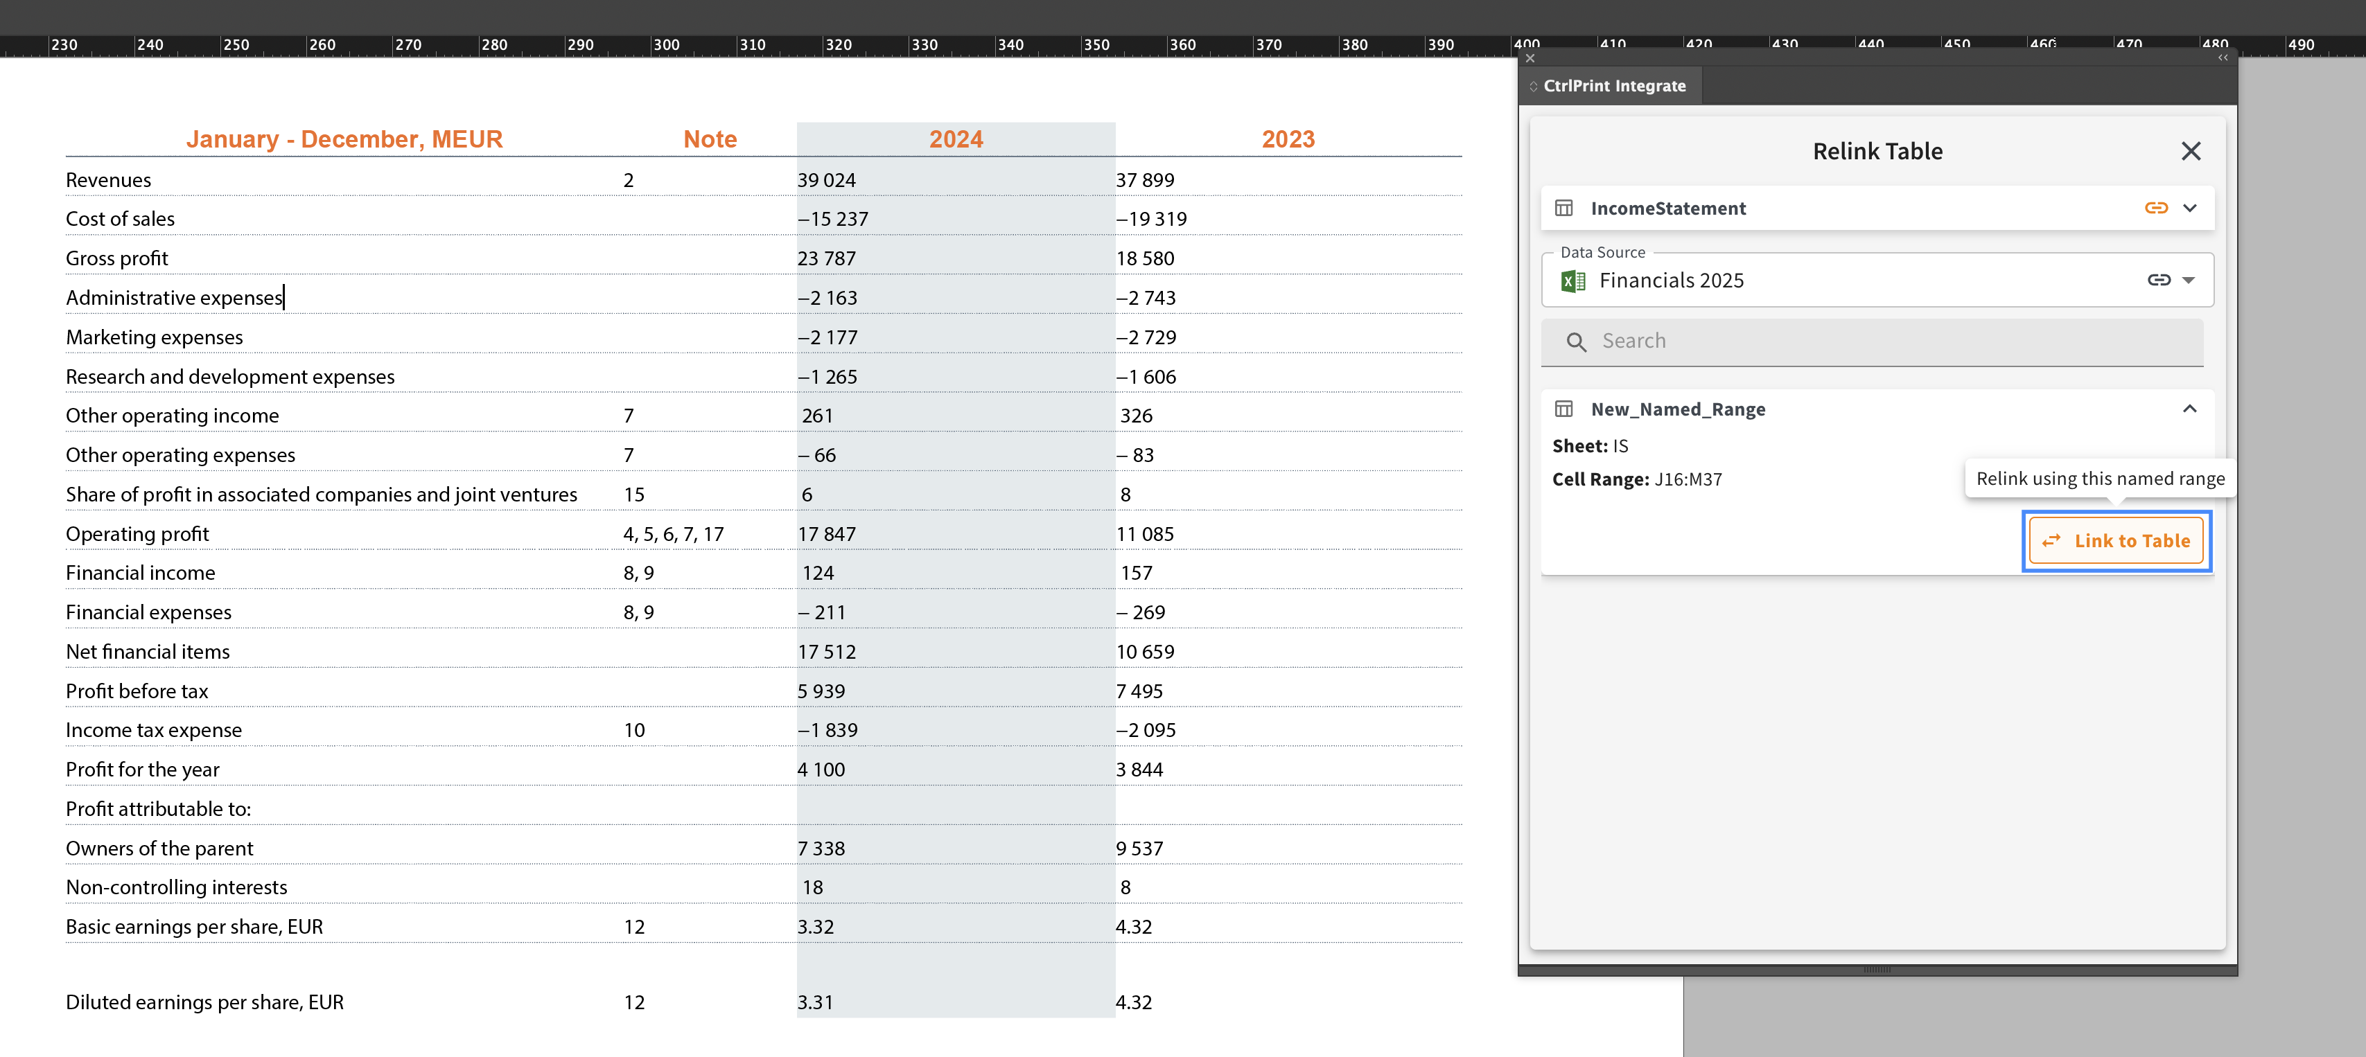The width and height of the screenshot is (2366, 1057).
Task: Click the Revenues row label in the table
Action: click(x=108, y=180)
